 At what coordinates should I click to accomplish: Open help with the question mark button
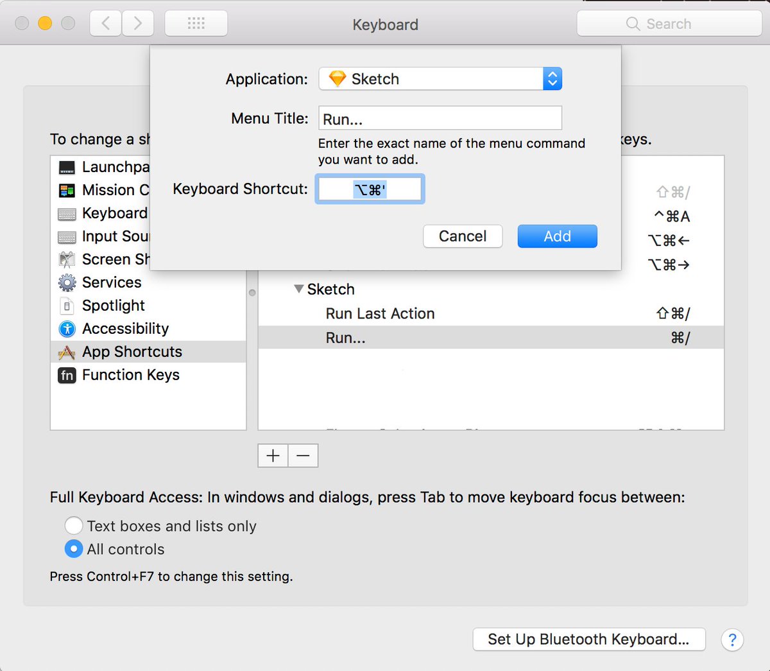pos(732,640)
